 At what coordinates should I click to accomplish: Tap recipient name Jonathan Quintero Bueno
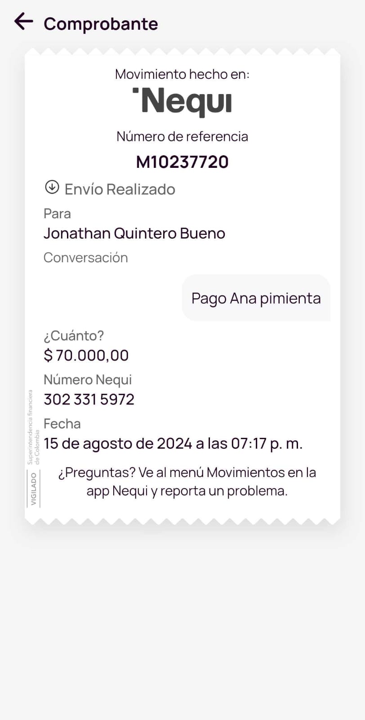click(134, 233)
